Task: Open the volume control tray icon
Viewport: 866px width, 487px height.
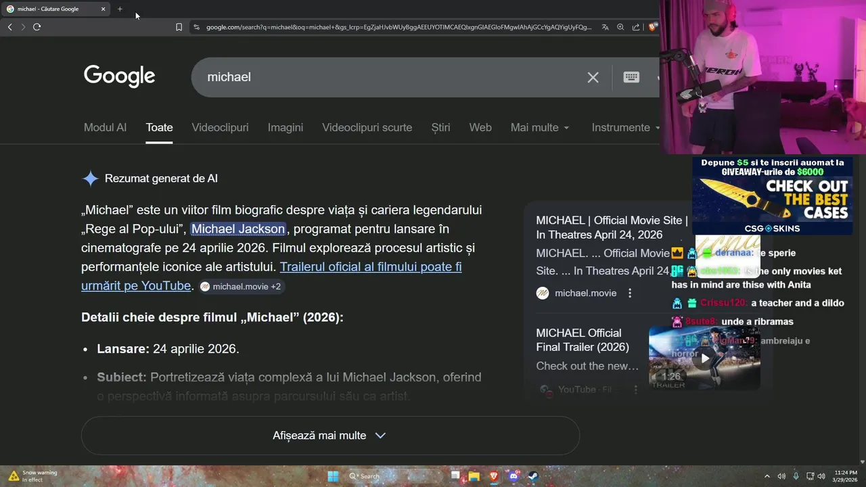Action: [x=821, y=476]
